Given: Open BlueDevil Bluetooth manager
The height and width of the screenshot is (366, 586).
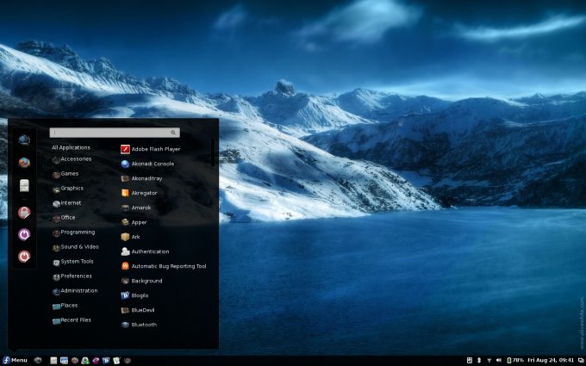Looking at the screenshot, I should 142,310.
